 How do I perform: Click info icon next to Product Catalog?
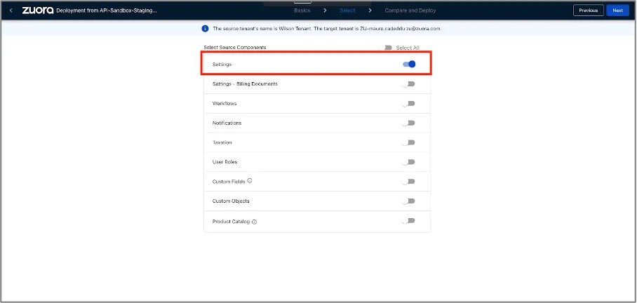(x=255, y=222)
